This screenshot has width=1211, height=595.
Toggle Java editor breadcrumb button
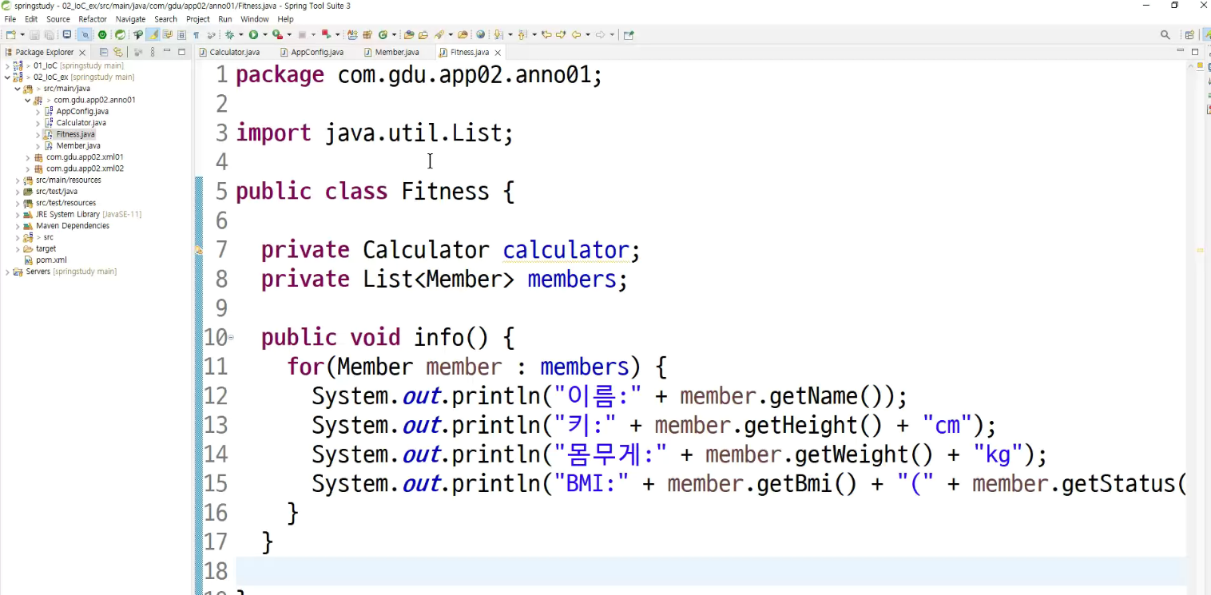click(x=138, y=34)
